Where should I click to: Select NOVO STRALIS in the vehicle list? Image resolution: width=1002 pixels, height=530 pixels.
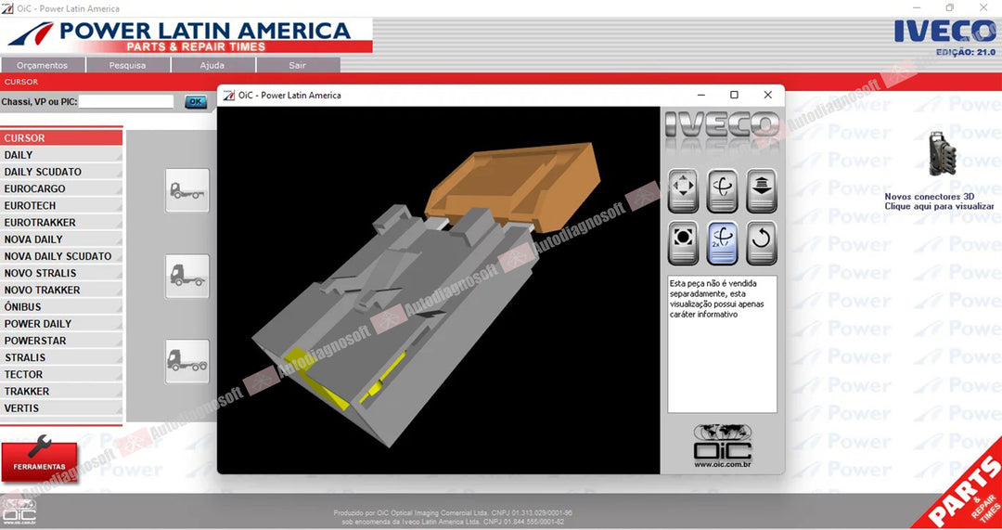point(61,273)
